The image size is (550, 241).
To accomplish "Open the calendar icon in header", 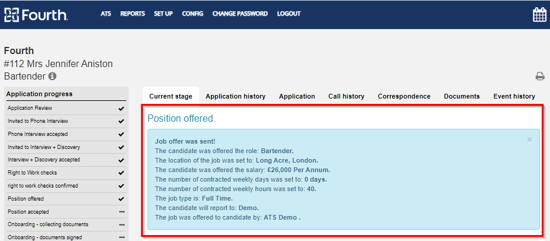I will 539,14.
